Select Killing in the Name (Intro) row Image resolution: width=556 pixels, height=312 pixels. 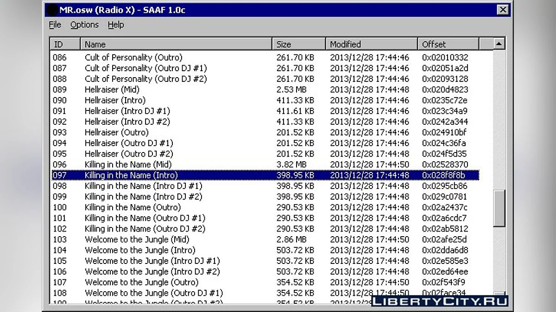131,175
